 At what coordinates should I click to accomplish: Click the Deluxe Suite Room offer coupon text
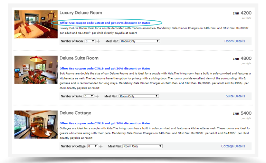coord(105,68)
